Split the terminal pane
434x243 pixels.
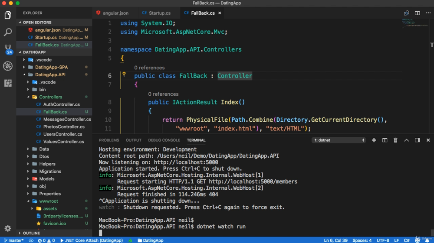[385, 140]
